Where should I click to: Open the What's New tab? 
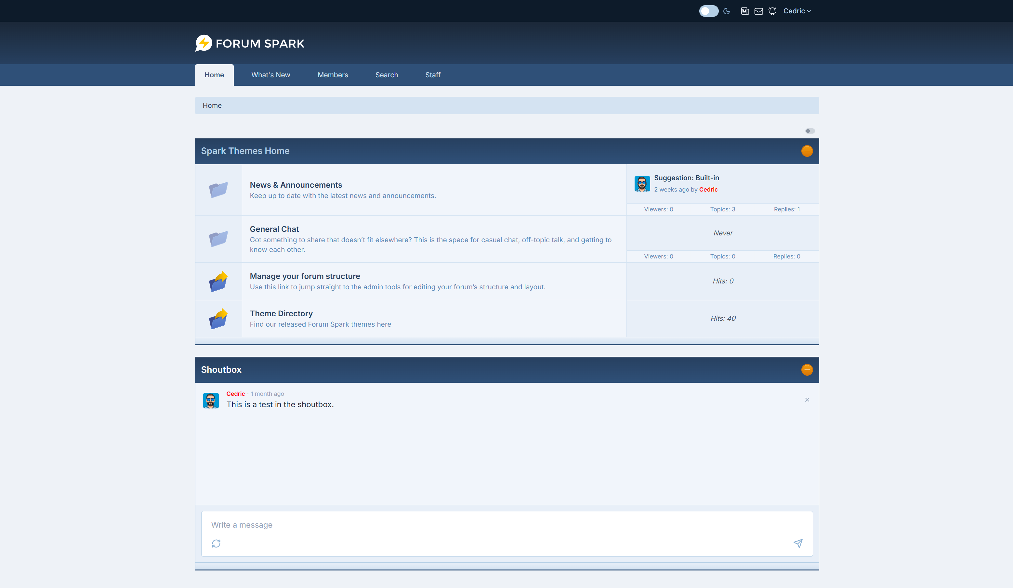pyautogui.click(x=270, y=75)
